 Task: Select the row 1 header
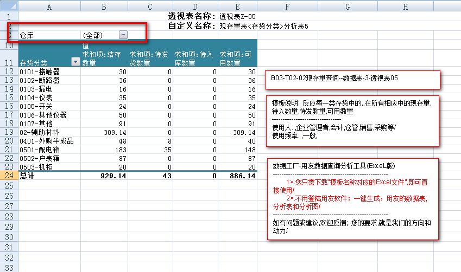pos(8,16)
